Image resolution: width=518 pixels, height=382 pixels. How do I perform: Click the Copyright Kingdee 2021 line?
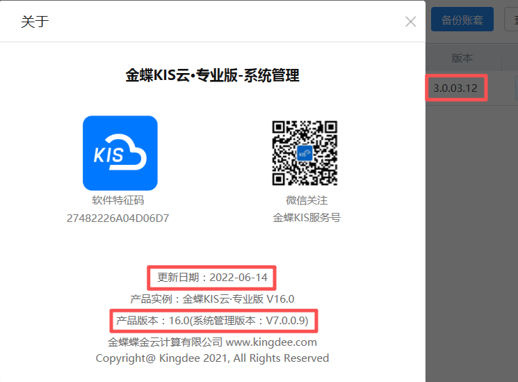213,358
